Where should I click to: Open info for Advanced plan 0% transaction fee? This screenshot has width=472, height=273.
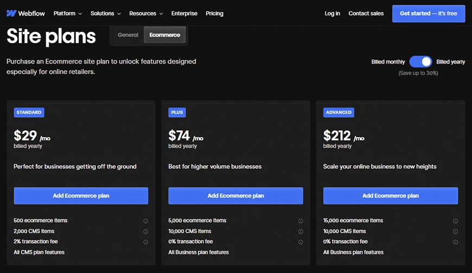pyautogui.click(x=455, y=242)
